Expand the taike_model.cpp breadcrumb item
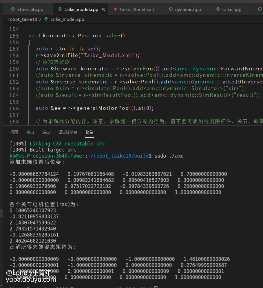 coord(67,19)
